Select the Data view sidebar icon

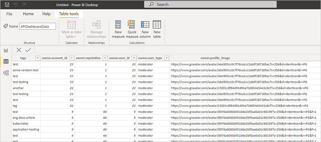click(x=6, y=62)
